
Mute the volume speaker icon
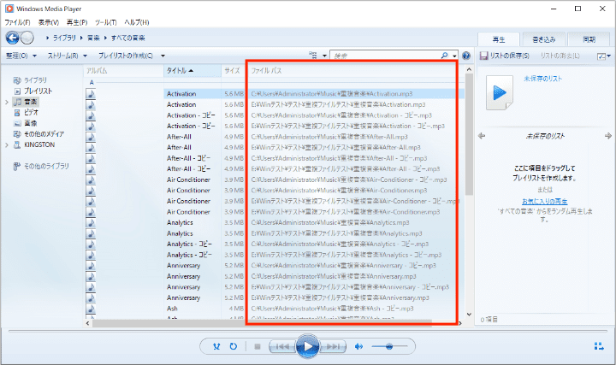(x=358, y=346)
